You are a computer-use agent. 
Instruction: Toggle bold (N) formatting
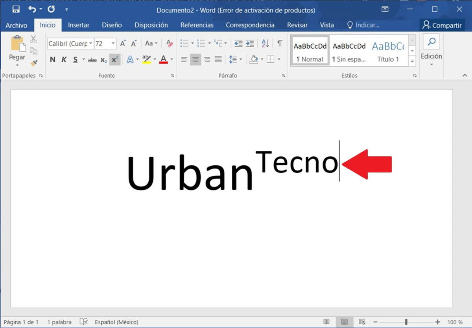click(x=53, y=59)
